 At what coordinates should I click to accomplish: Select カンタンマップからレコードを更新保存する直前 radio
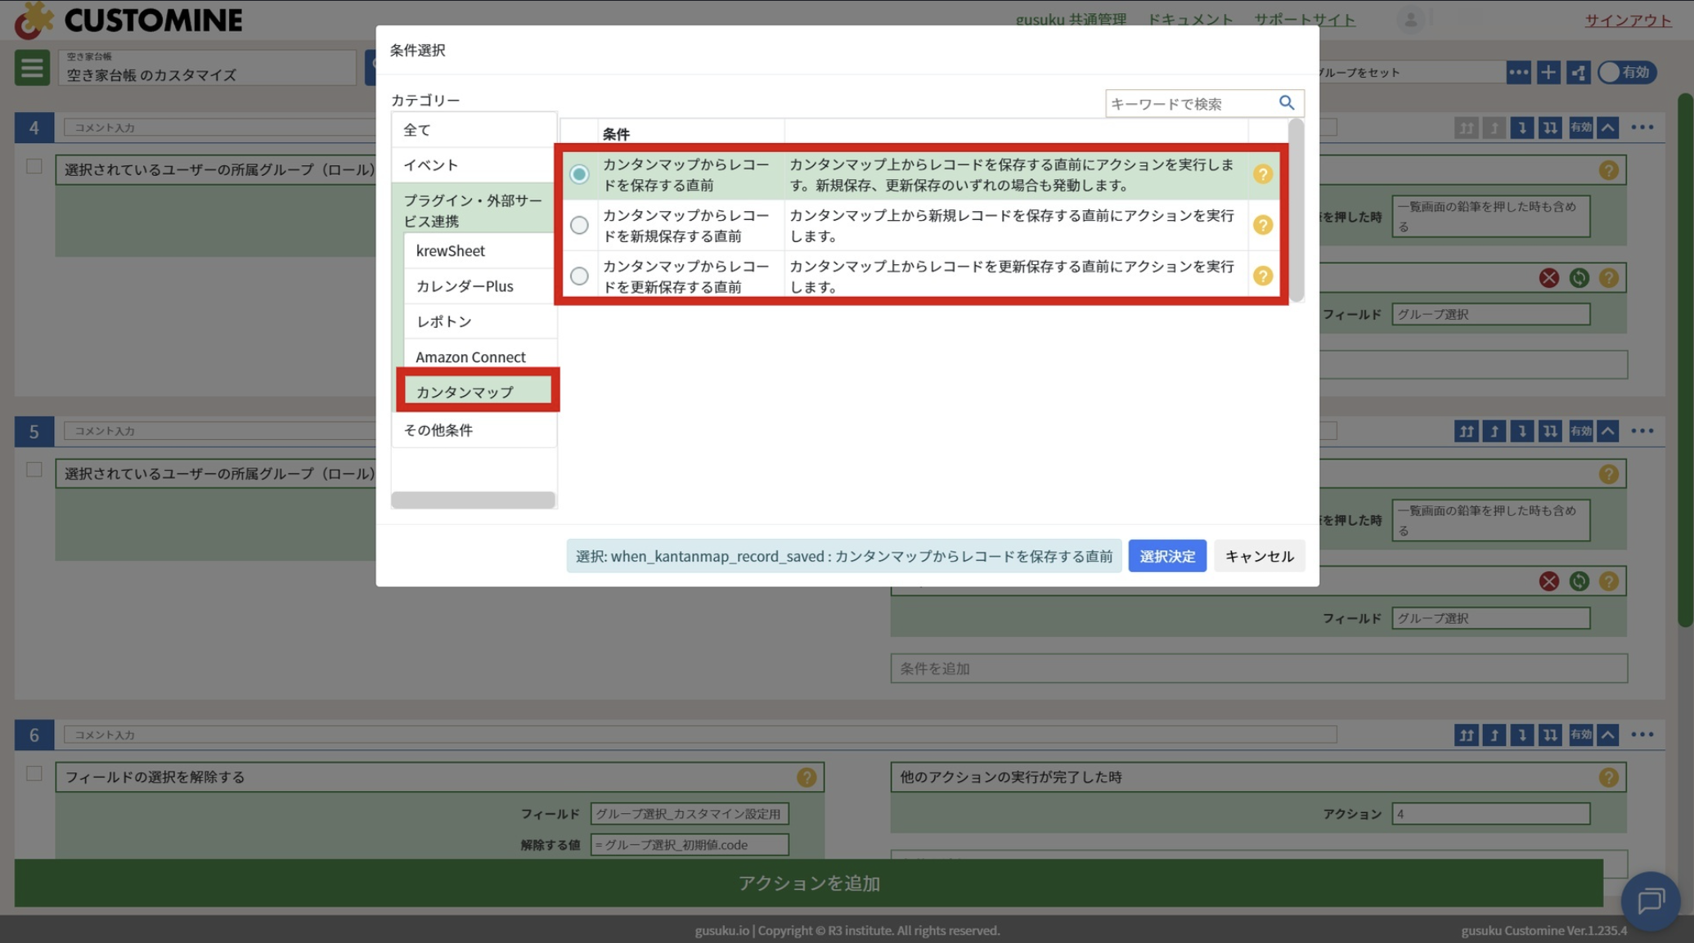pos(579,276)
